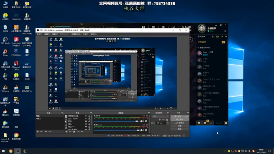The image size is (274, 154).
Task: Toggle lock on 文本 (GDI+) source
Action: (x=89, y=118)
